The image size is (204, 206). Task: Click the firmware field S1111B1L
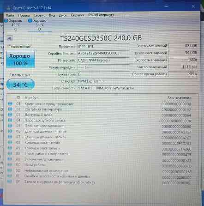(103, 46)
